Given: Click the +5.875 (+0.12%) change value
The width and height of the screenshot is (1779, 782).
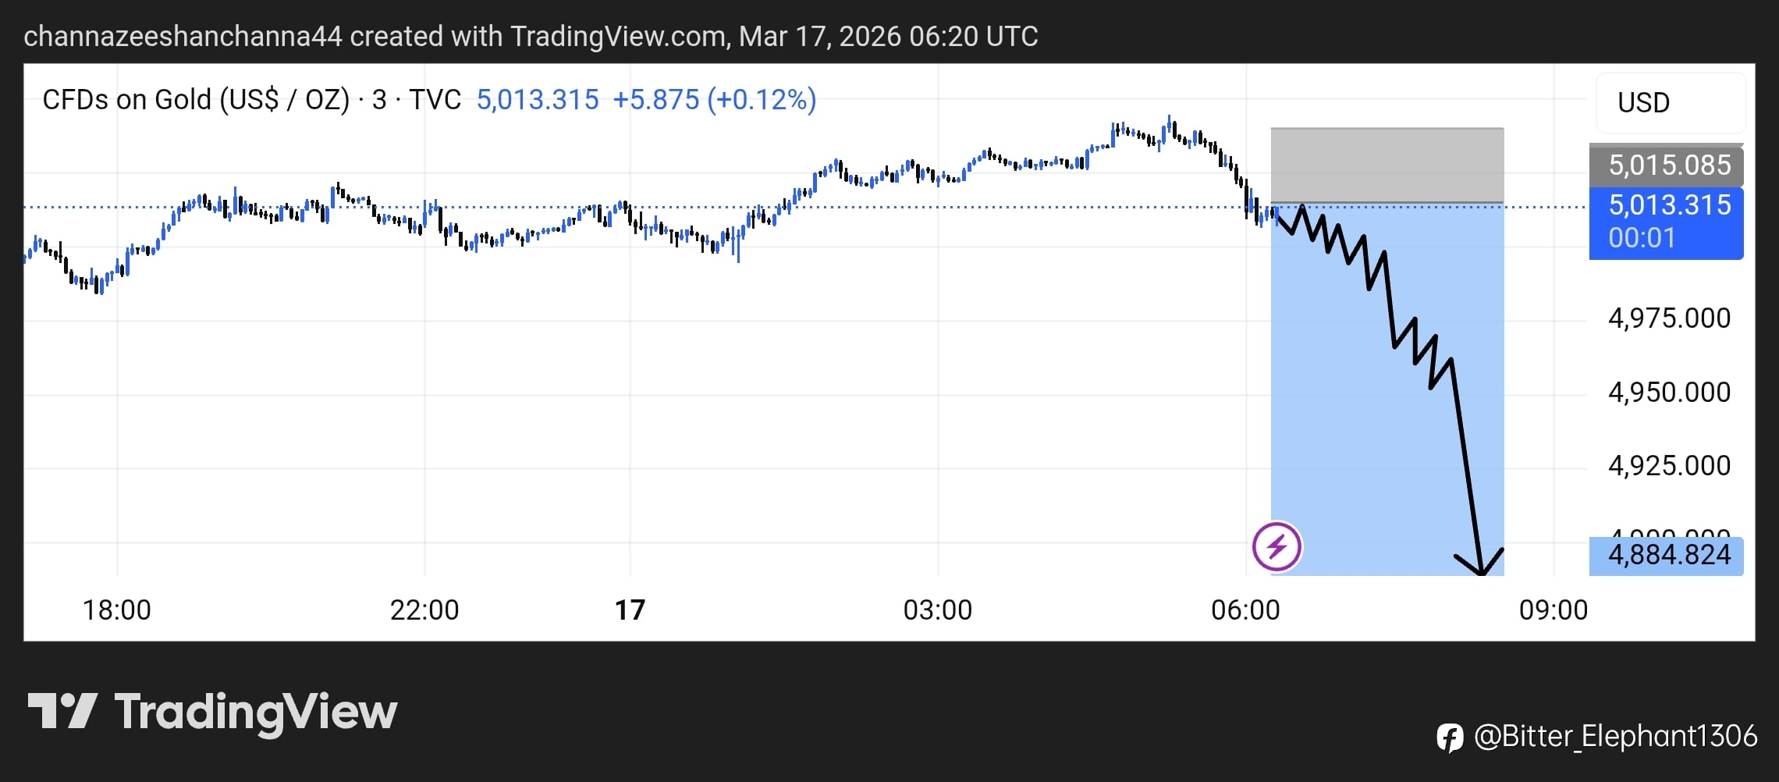Looking at the screenshot, I should coord(714,100).
